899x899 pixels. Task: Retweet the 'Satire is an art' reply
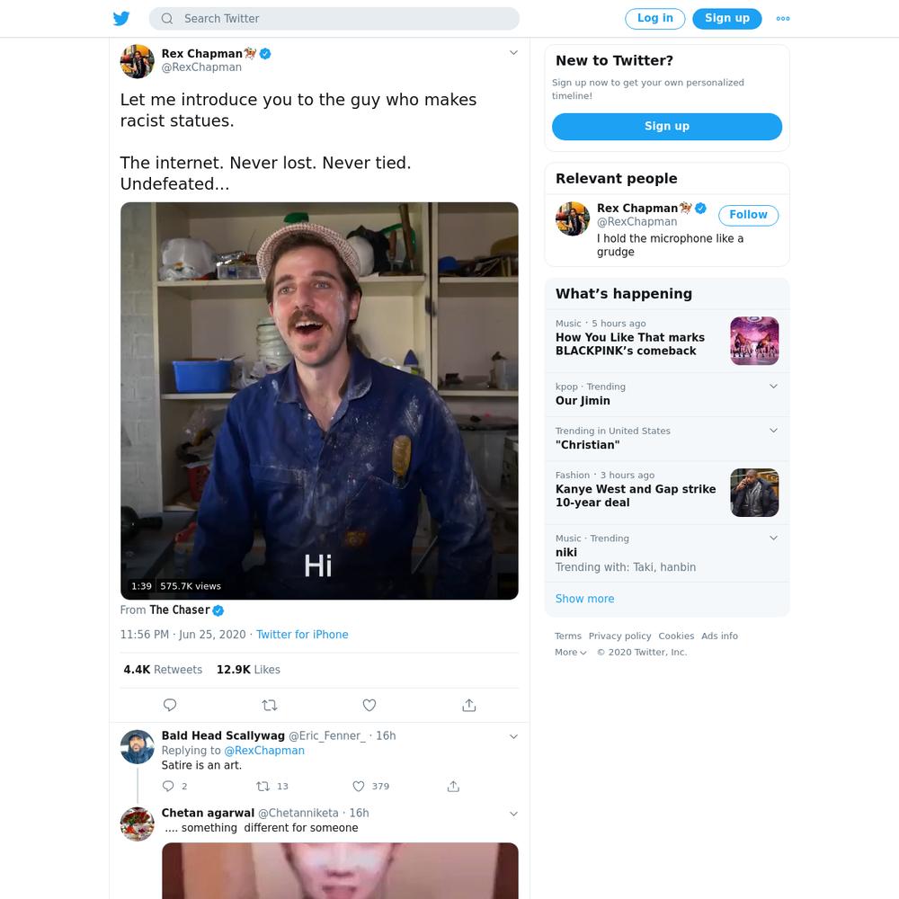tap(263, 786)
